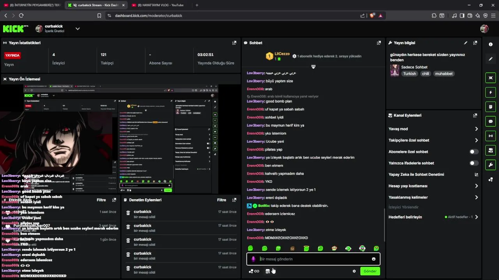Click the points infinity icon below chat
This screenshot has width=499, height=280.
pyautogui.click(x=254, y=271)
